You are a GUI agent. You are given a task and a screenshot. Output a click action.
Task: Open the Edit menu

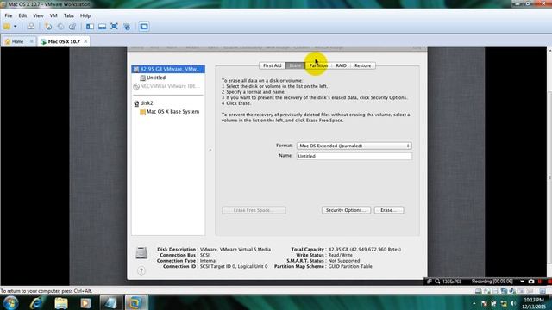pyautogui.click(x=22, y=15)
